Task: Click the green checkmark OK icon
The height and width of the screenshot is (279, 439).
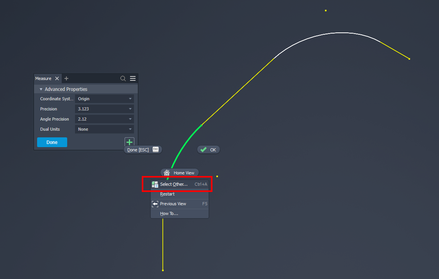Action: 203,150
